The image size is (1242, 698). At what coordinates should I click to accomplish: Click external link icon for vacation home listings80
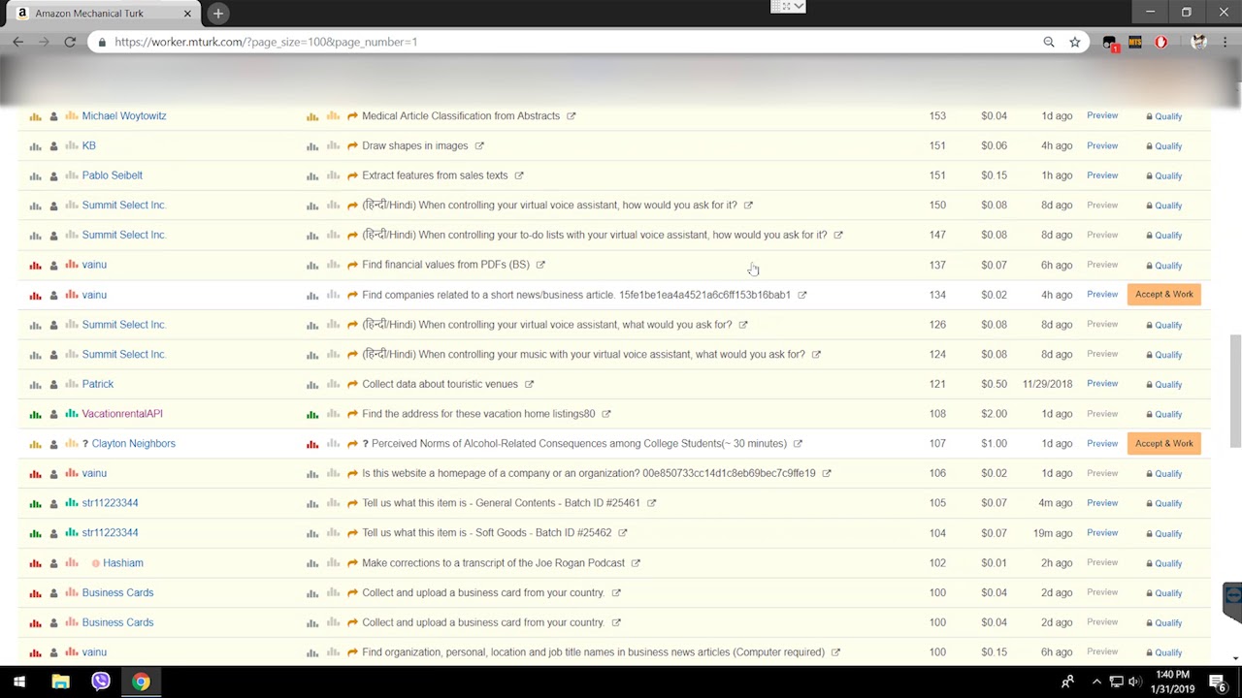605,414
